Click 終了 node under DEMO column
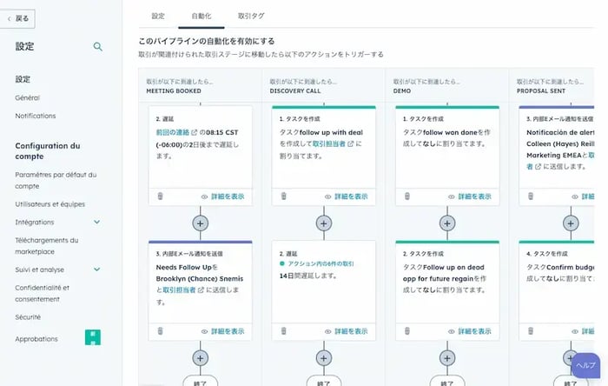Viewport: 608px width, 386px height. click(x=447, y=382)
